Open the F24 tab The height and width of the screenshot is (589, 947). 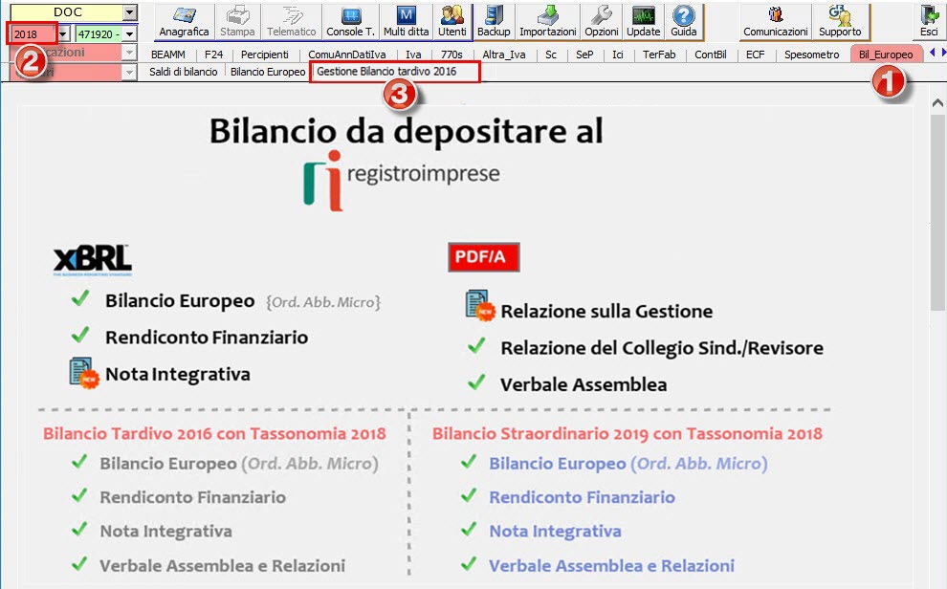[x=214, y=55]
